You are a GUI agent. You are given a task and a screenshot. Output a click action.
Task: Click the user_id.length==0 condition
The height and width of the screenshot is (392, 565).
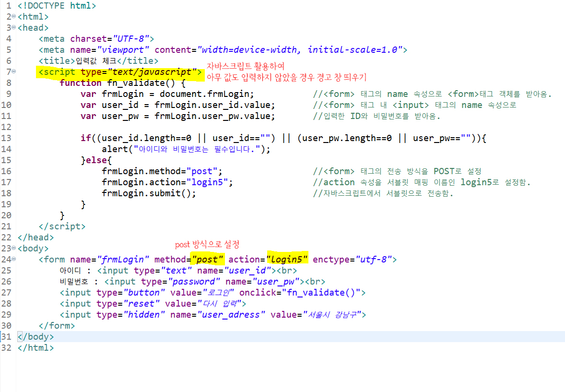point(146,138)
